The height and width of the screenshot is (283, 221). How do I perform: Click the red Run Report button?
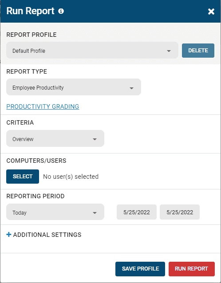click(192, 269)
